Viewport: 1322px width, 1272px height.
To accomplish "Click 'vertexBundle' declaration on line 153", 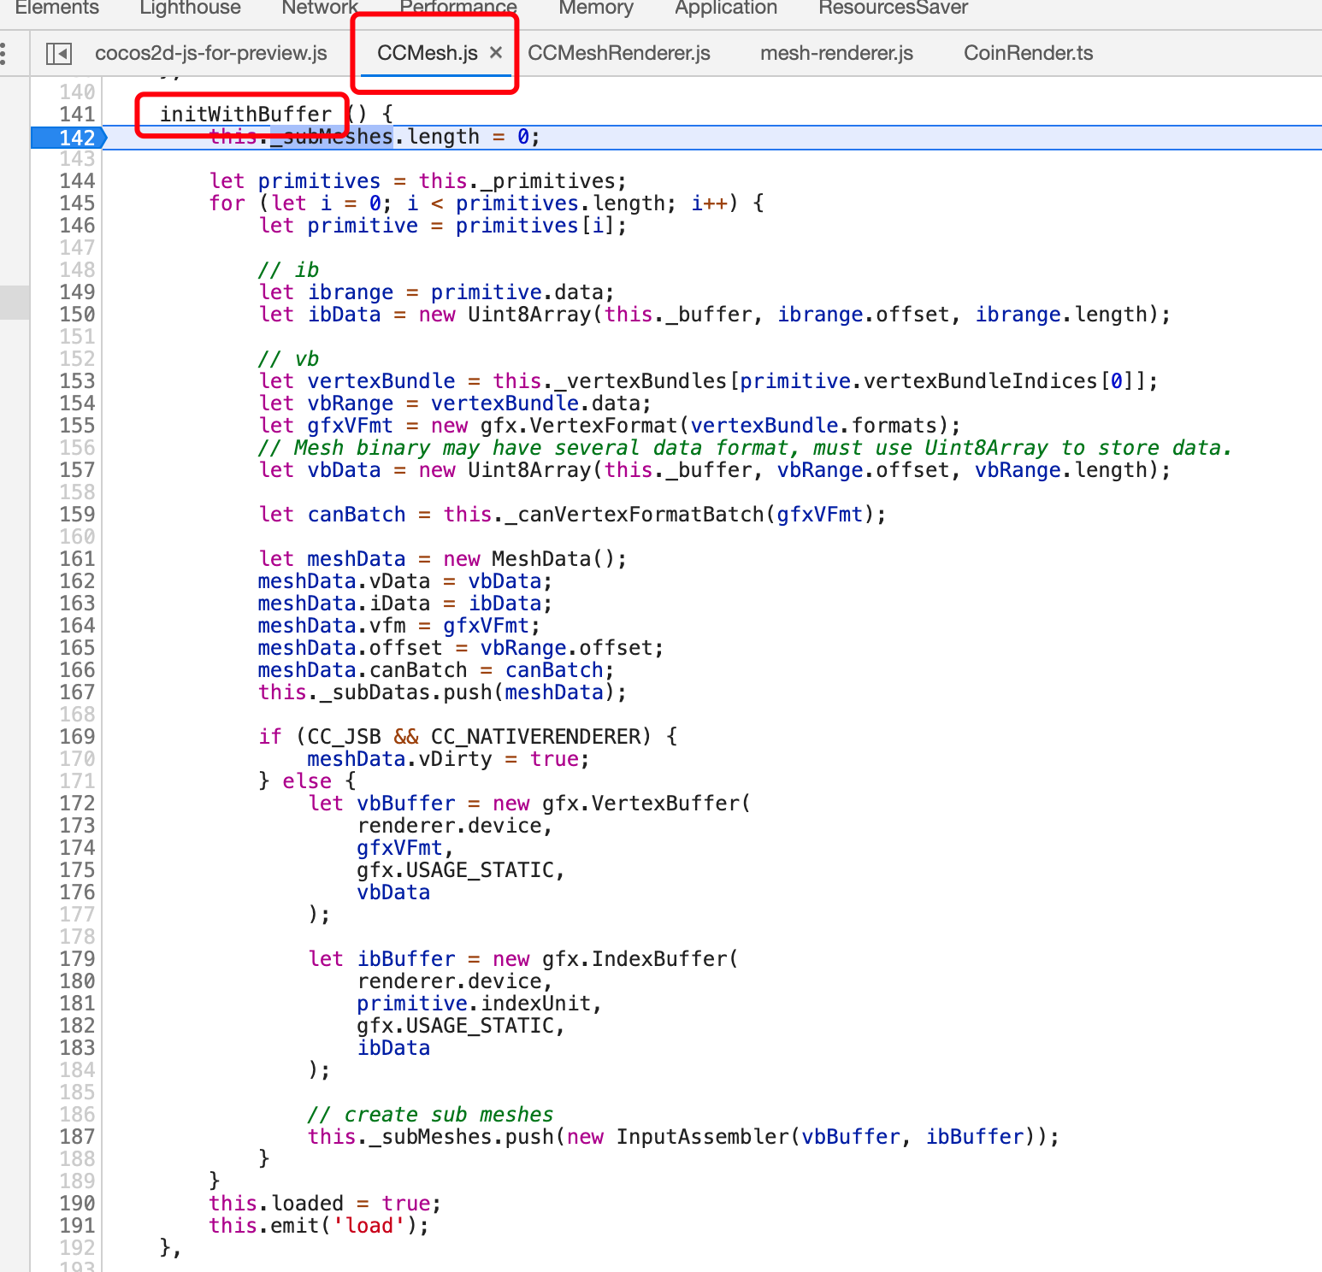I will [x=381, y=381].
